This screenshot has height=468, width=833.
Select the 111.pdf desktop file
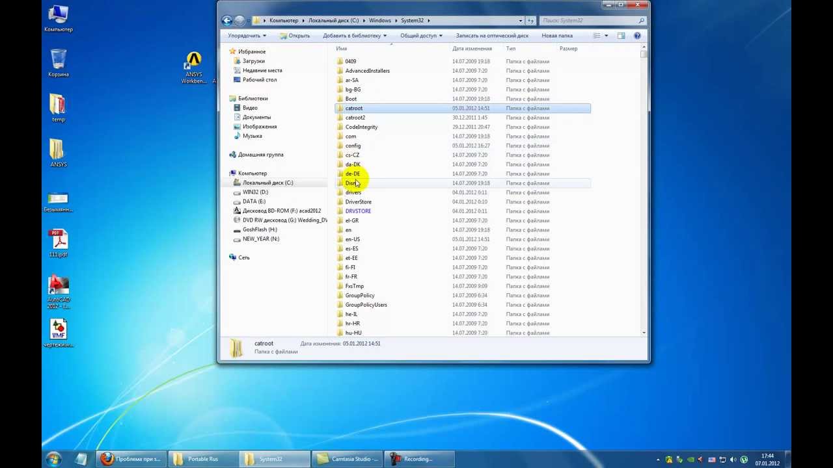click(59, 244)
